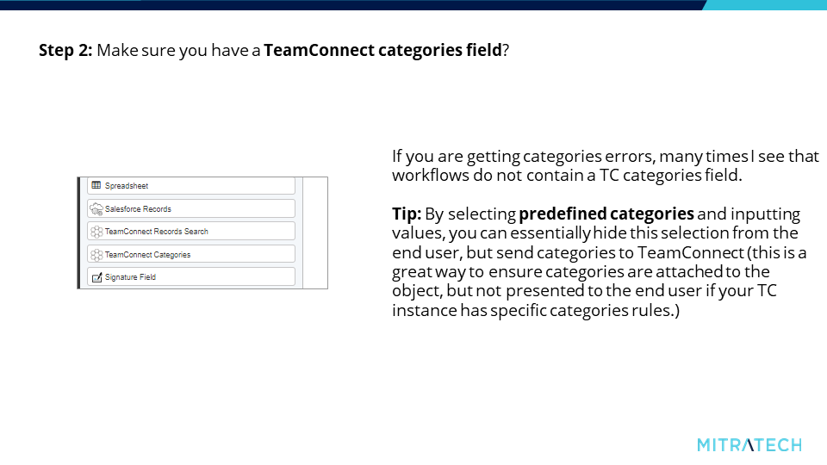The height and width of the screenshot is (465, 827).
Task: Click the bold 'Tip:' label
Action: click(407, 214)
